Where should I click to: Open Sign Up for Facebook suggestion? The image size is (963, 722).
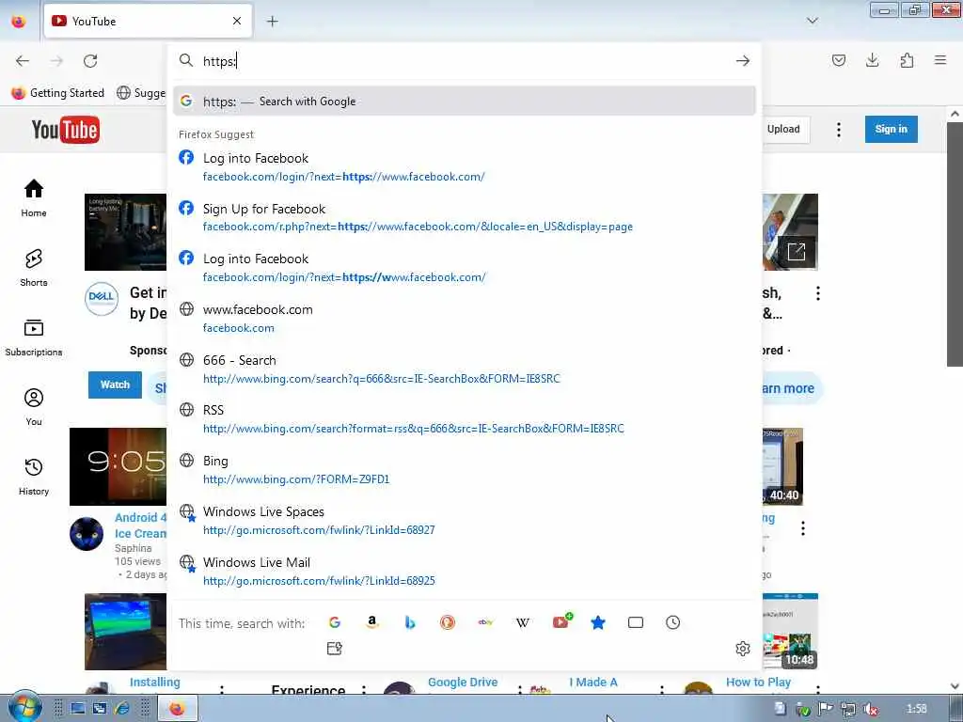465,217
